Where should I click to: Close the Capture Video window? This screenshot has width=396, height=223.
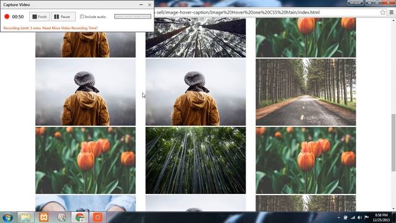click(x=150, y=4)
